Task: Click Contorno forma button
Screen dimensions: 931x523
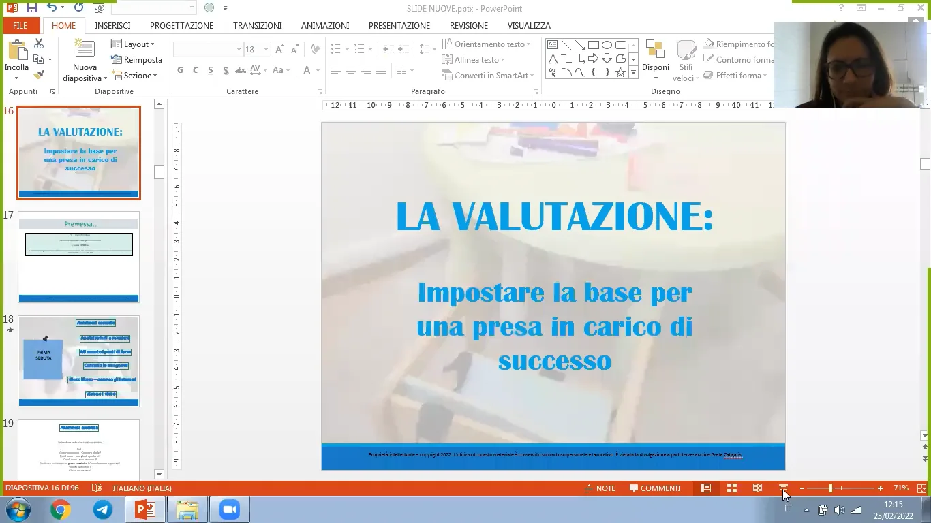Action: (739, 60)
